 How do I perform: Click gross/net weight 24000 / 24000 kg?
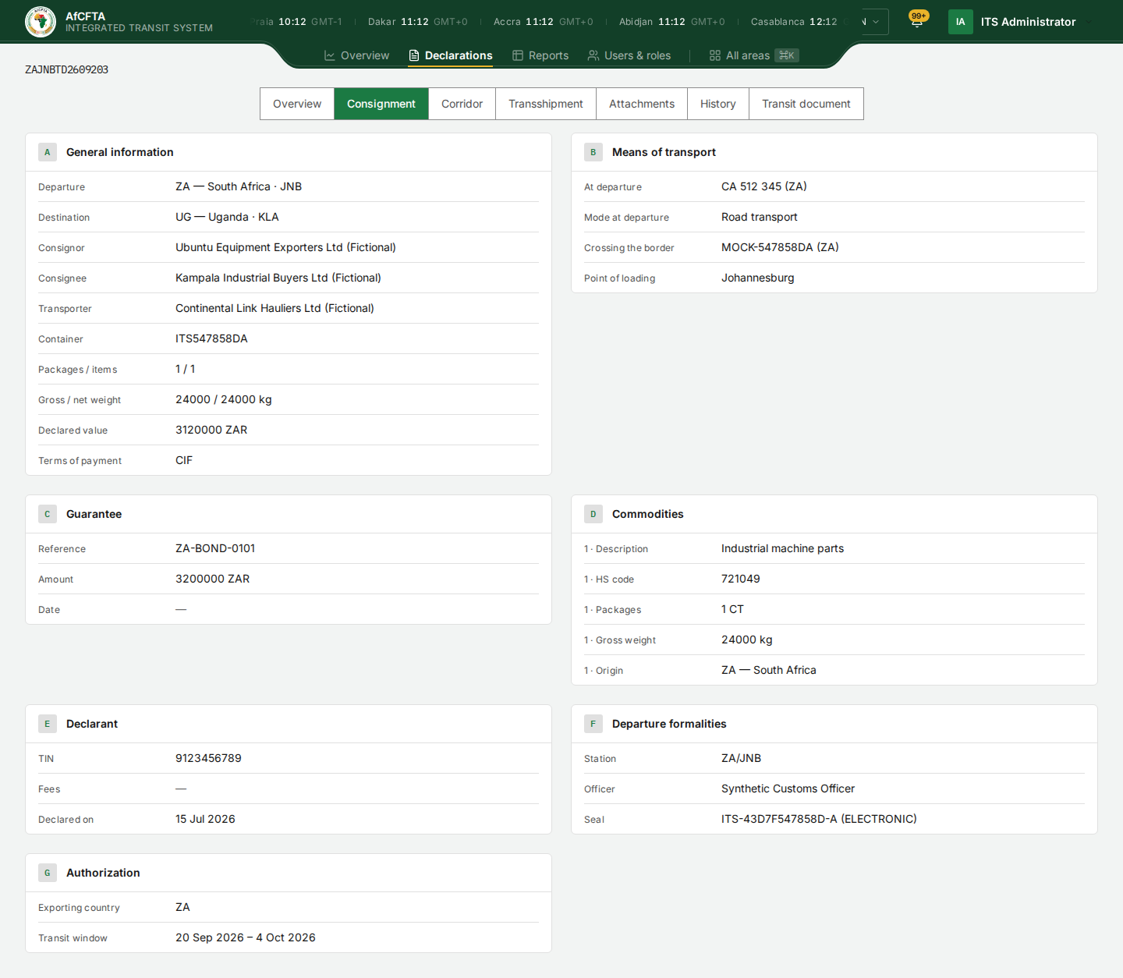click(x=224, y=399)
